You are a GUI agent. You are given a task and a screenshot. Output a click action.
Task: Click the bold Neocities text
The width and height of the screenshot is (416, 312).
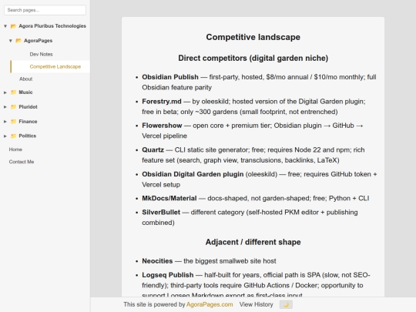pos(157,261)
